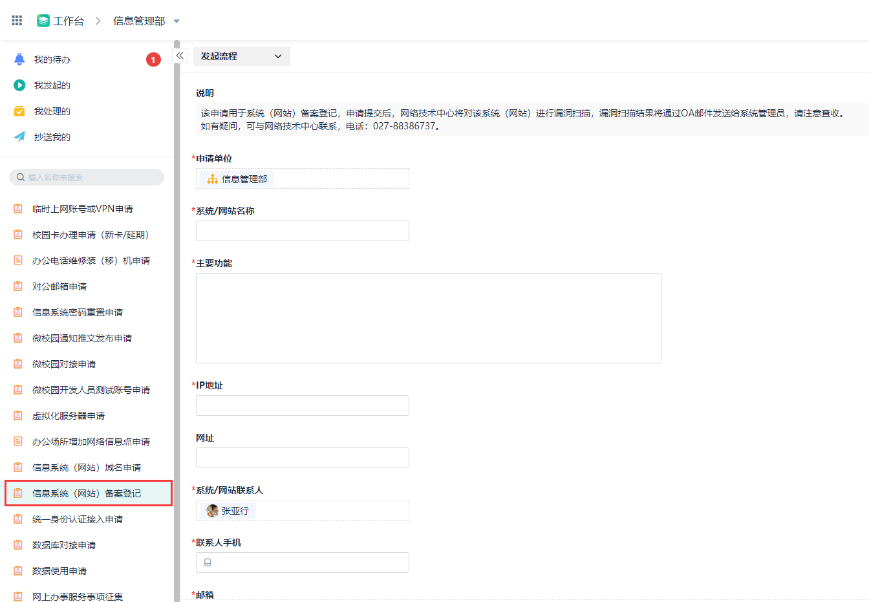Expand the 信息管理部 department dropdown arrow
This screenshot has height=602, width=869.
tap(177, 21)
